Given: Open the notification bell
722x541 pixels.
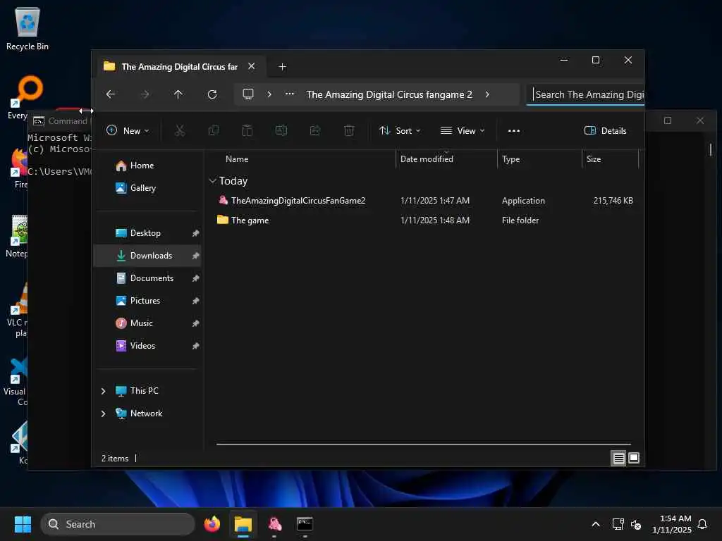Looking at the screenshot, I should (x=702, y=524).
